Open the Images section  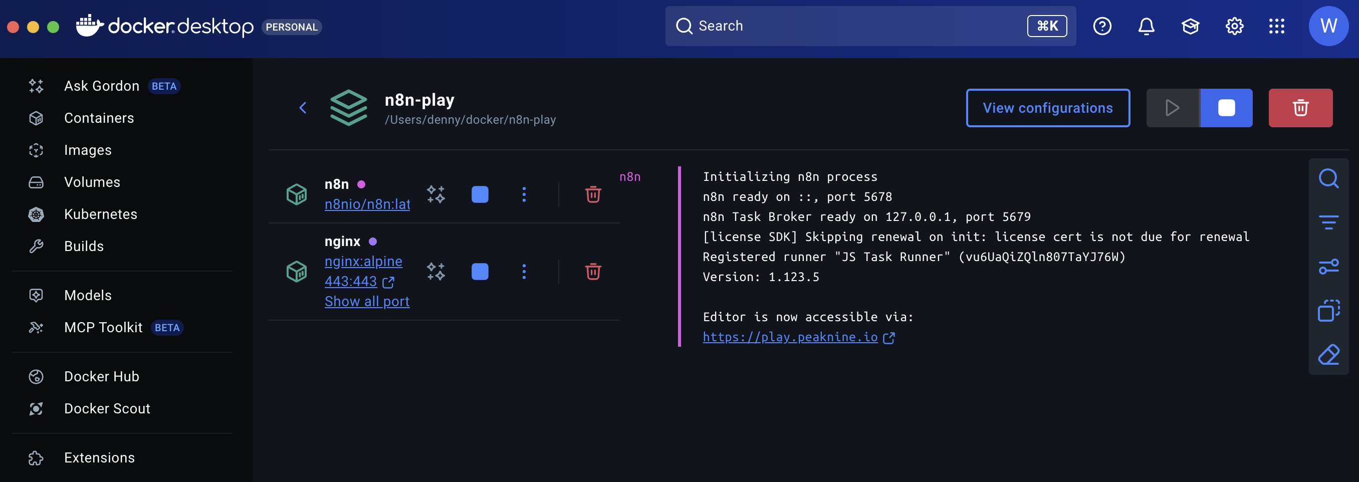pyautogui.click(x=88, y=150)
